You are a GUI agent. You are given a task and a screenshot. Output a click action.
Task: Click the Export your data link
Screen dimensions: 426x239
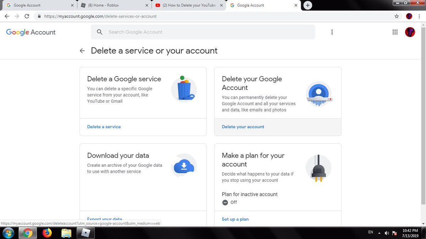[105, 219]
